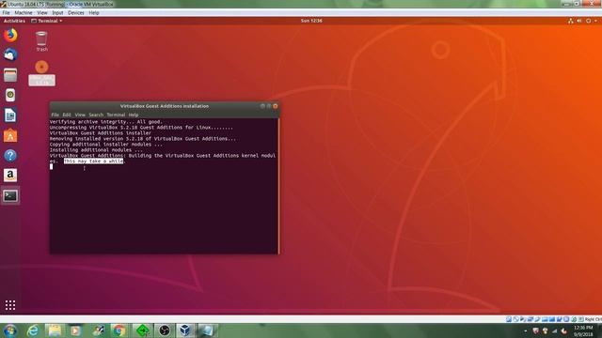Viewport: 602px width, 338px height.
Task: Select the Terminal icon in the dock
Action: pos(10,196)
